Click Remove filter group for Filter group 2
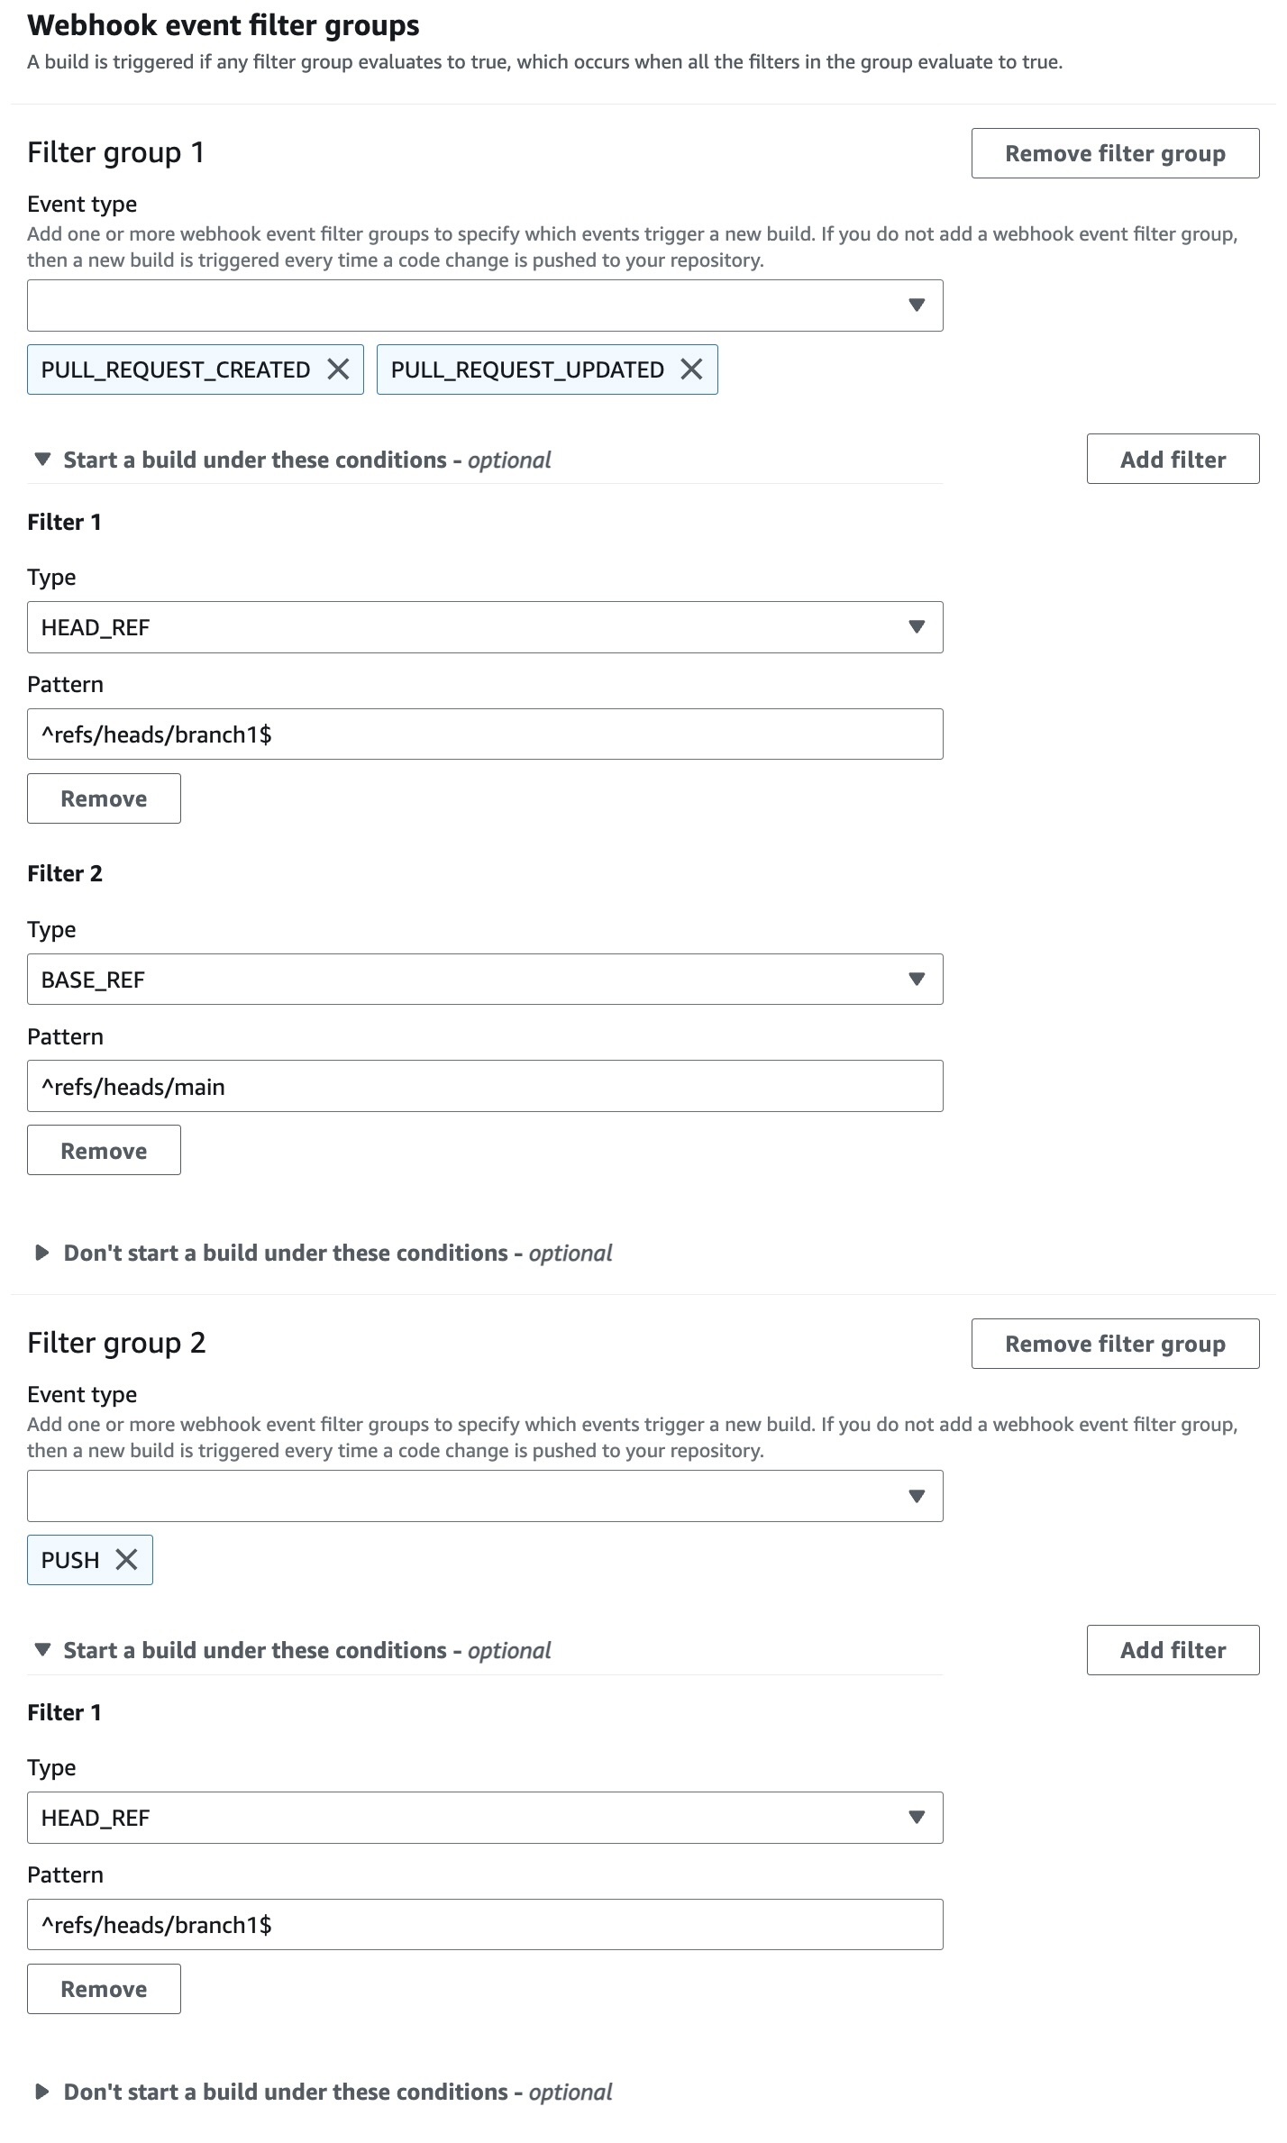 (x=1115, y=1344)
